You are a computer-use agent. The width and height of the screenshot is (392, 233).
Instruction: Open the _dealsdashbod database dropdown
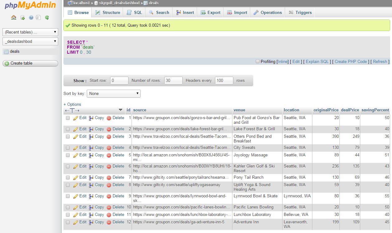coord(30,41)
